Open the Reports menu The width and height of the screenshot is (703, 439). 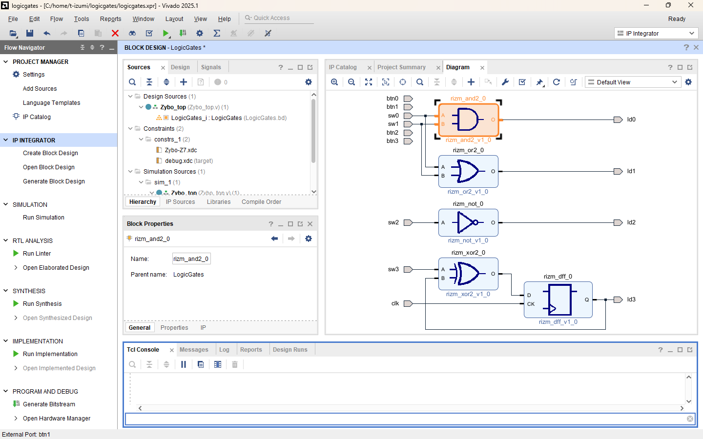coord(110,19)
